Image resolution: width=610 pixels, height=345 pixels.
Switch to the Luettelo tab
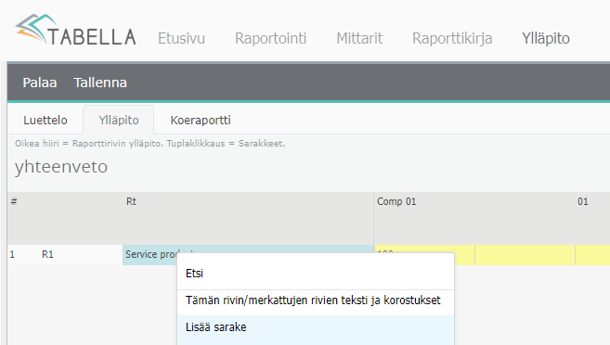pyautogui.click(x=45, y=120)
